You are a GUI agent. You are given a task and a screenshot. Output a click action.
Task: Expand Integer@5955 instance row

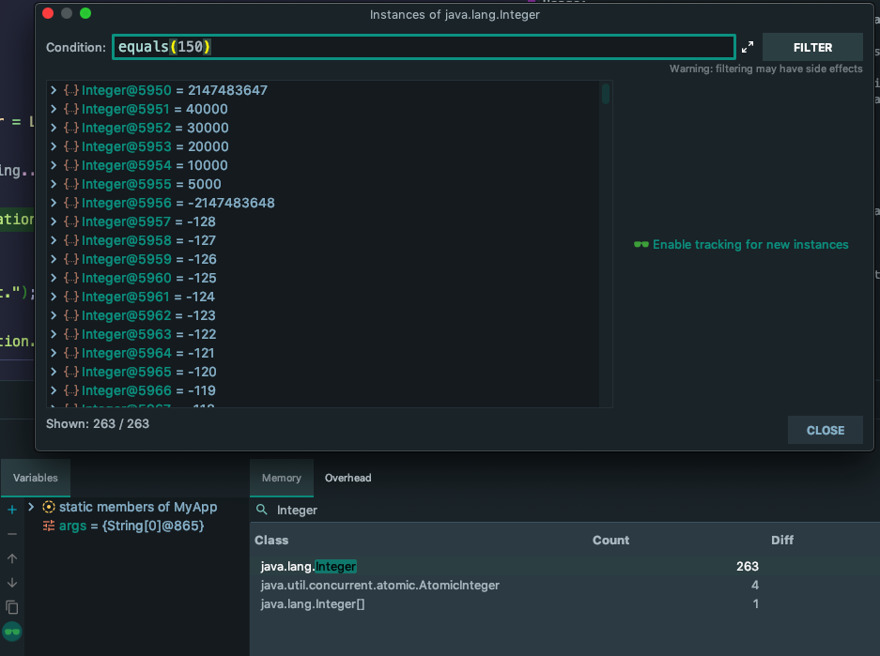pos(54,184)
